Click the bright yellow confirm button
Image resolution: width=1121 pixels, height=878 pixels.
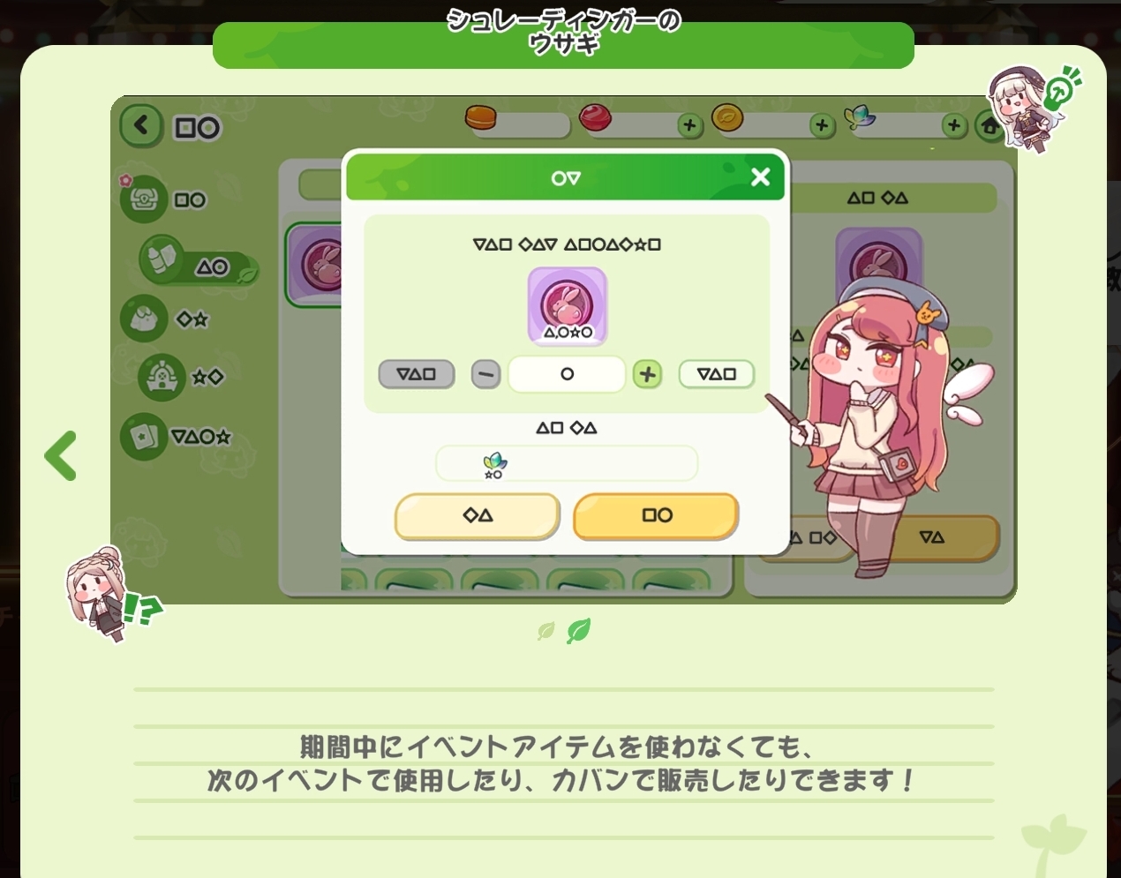(x=656, y=516)
